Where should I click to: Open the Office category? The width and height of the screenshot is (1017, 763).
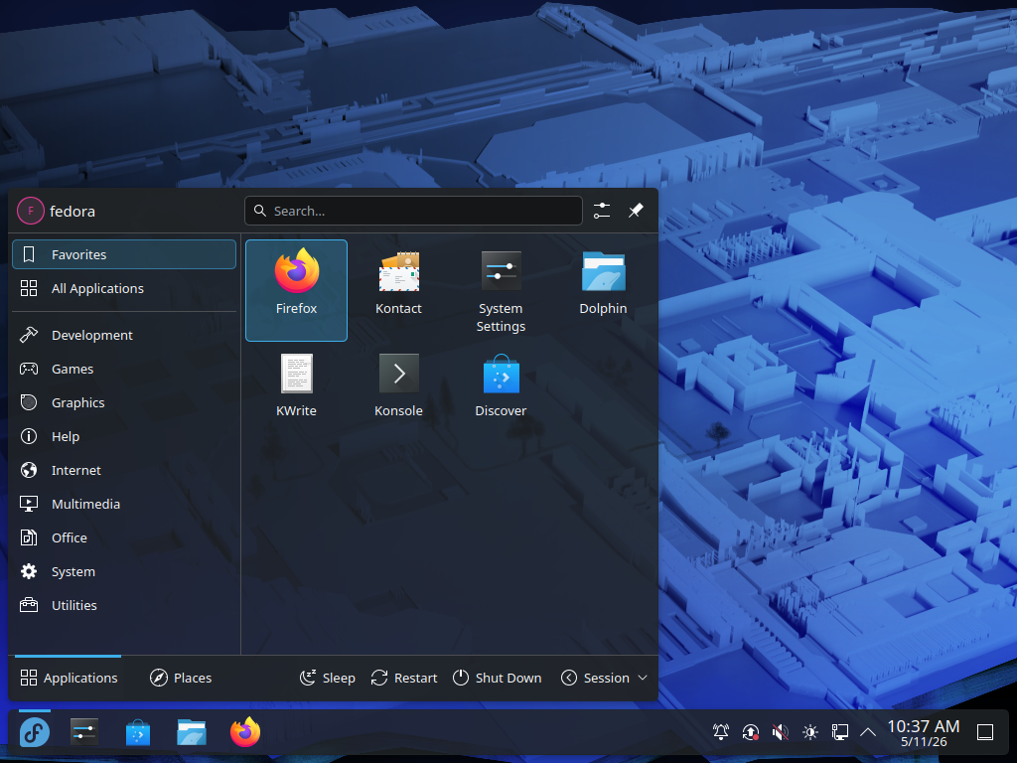(124, 537)
